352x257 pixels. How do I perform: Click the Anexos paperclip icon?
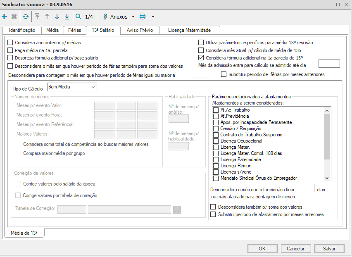pyautogui.click(x=105, y=17)
